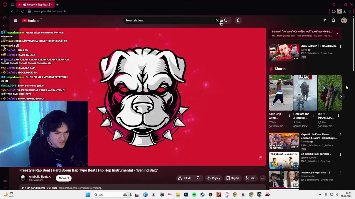Like the video with thumbs up
Image resolution: width=355 pixels, height=199 pixels.
click(x=185, y=178)
